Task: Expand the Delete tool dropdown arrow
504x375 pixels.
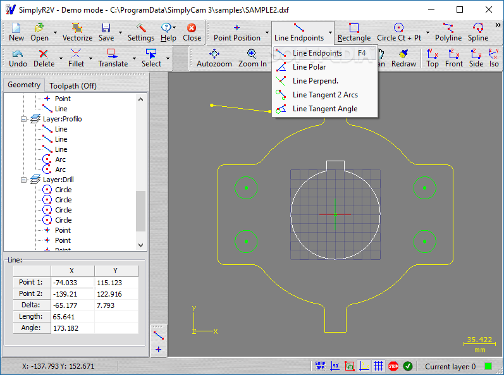Action: [x=60, y=59]
